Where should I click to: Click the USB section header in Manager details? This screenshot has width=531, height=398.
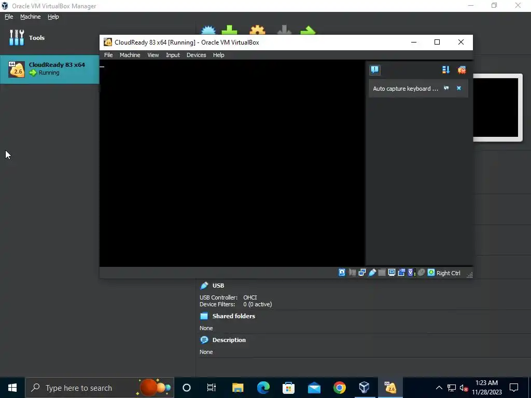pos(218,286)
